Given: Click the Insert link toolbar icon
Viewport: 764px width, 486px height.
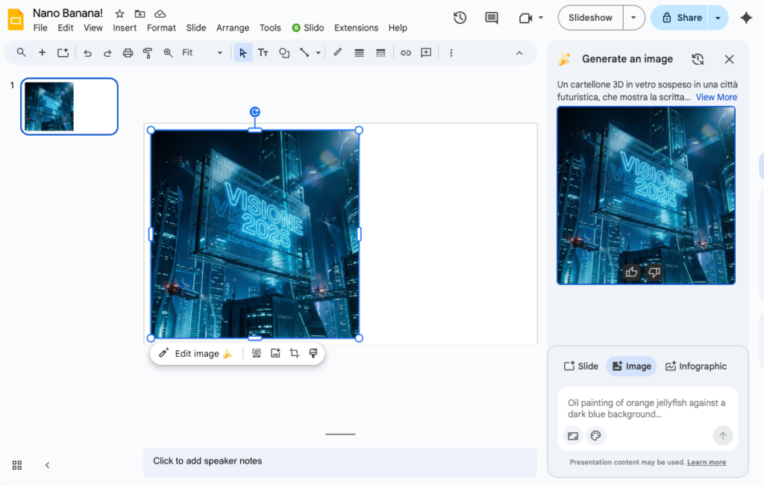Looking at the screenshot, I should (406, 53).
